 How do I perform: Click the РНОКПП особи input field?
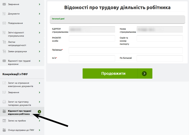[x=92, y=38]
